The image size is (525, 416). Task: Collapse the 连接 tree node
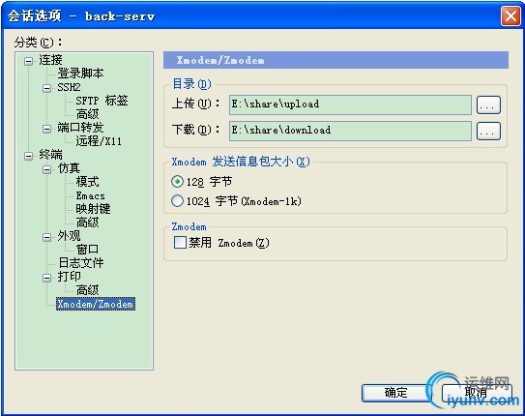(x=29, y=61)
